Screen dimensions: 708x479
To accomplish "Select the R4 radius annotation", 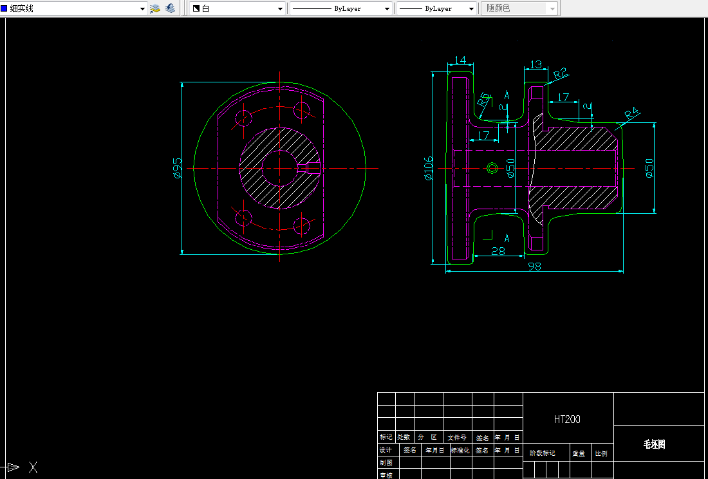I will pos(632,114).
